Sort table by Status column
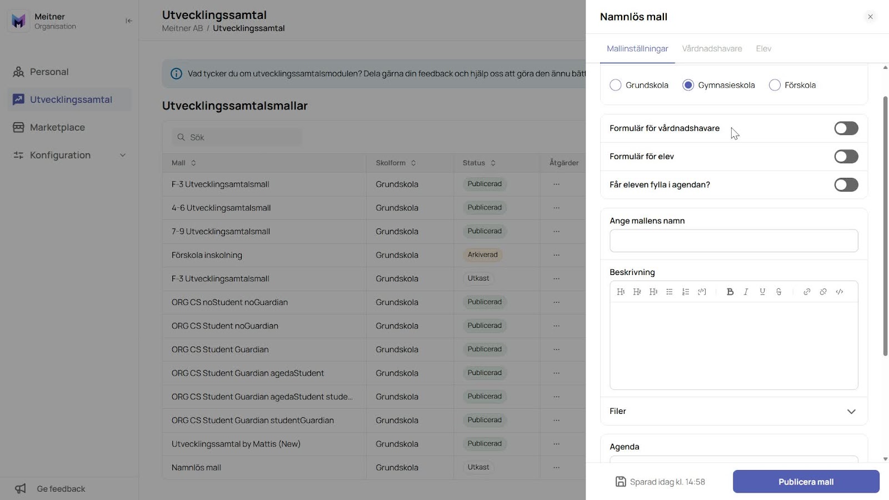The image size is (889, 500). click(x=479, y=163)
